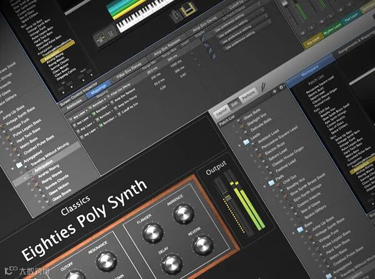This screenshot has height=279, width=375.
Task: Collapse the Arpeggiated folder in left patch list
Action: [12, 169]
